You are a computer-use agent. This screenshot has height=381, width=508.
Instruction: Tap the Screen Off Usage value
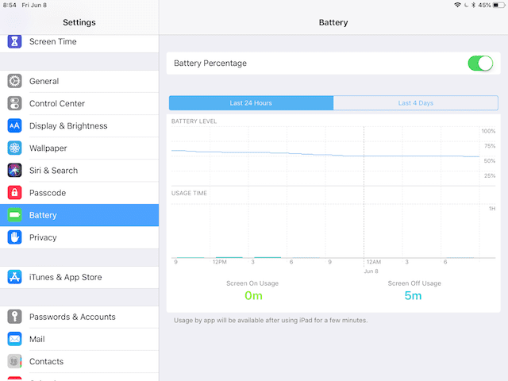pos(414,296)
